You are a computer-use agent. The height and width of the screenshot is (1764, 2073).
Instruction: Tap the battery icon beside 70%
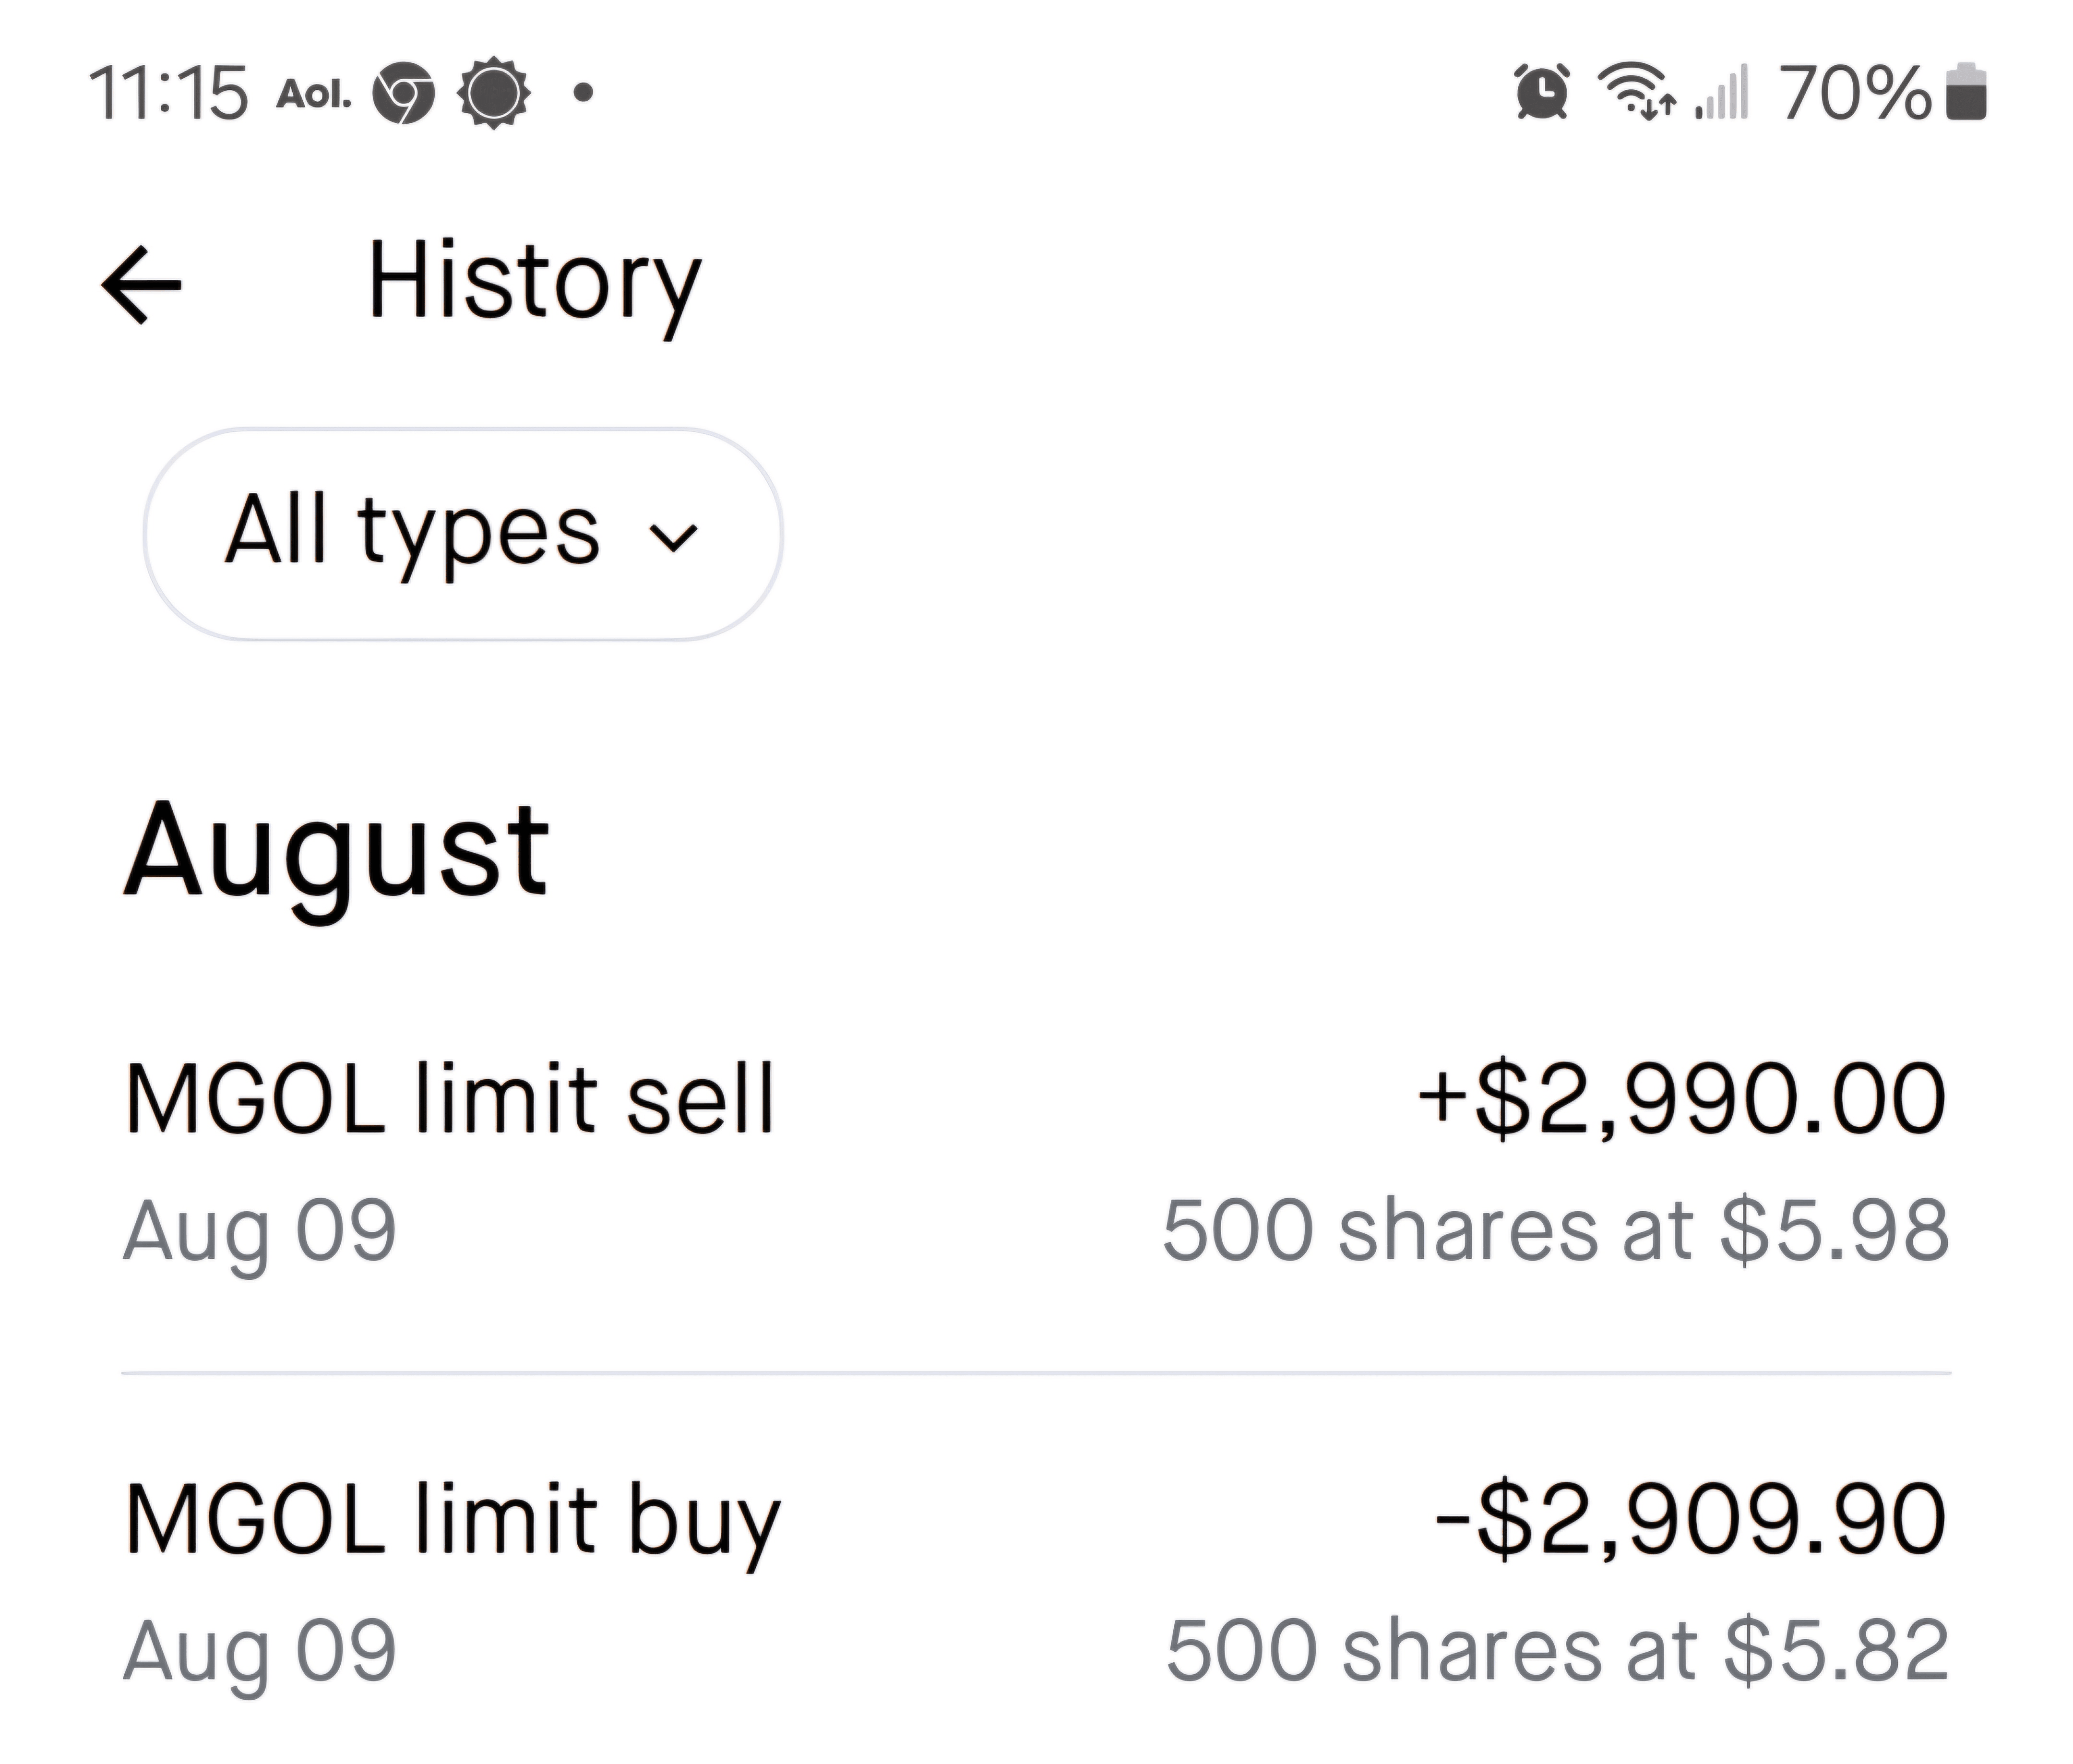pos(1966,93)
